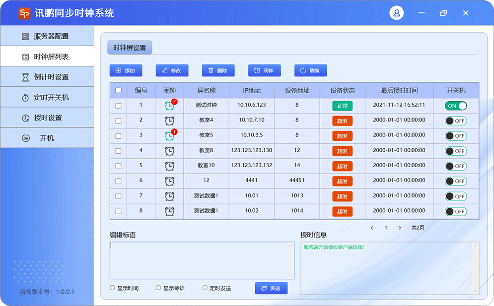Screen dimensions: 494x306
Task: Refresh the list with 刷新 button
Action: [x=310, y=71]
